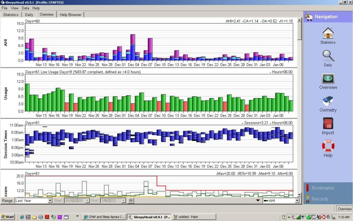The width and height of the screenshot is (353, 221).
Task: Click the sheep icon in the Navigation header
Action: coord(309,17)
